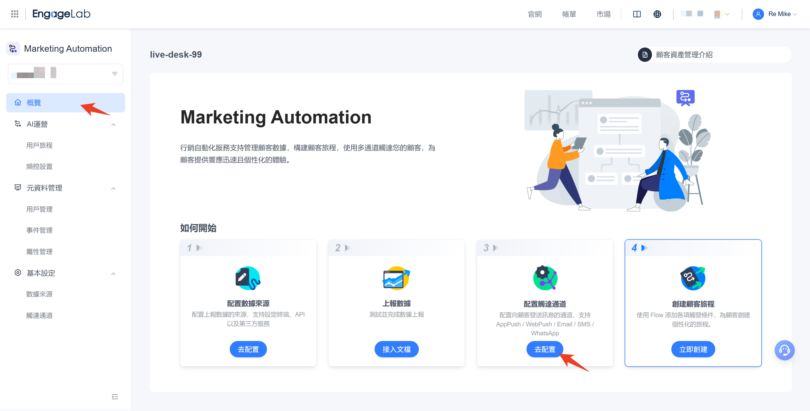Select 概覽 in the sidebar
Viewport: 810px width, 411px height.
tap(66, 102)
